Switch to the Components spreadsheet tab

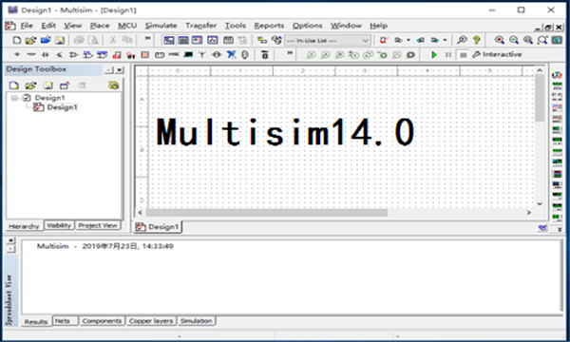102,321
